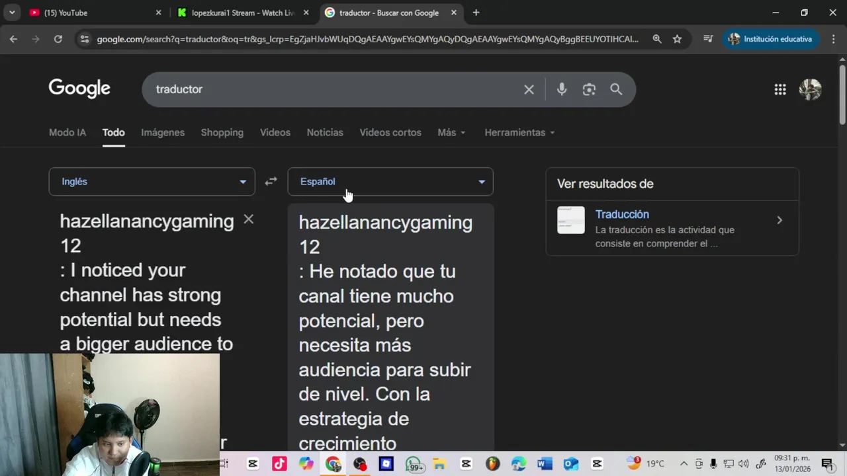Switch to Noticias results

pyautogui.click(x=325, y=132)
